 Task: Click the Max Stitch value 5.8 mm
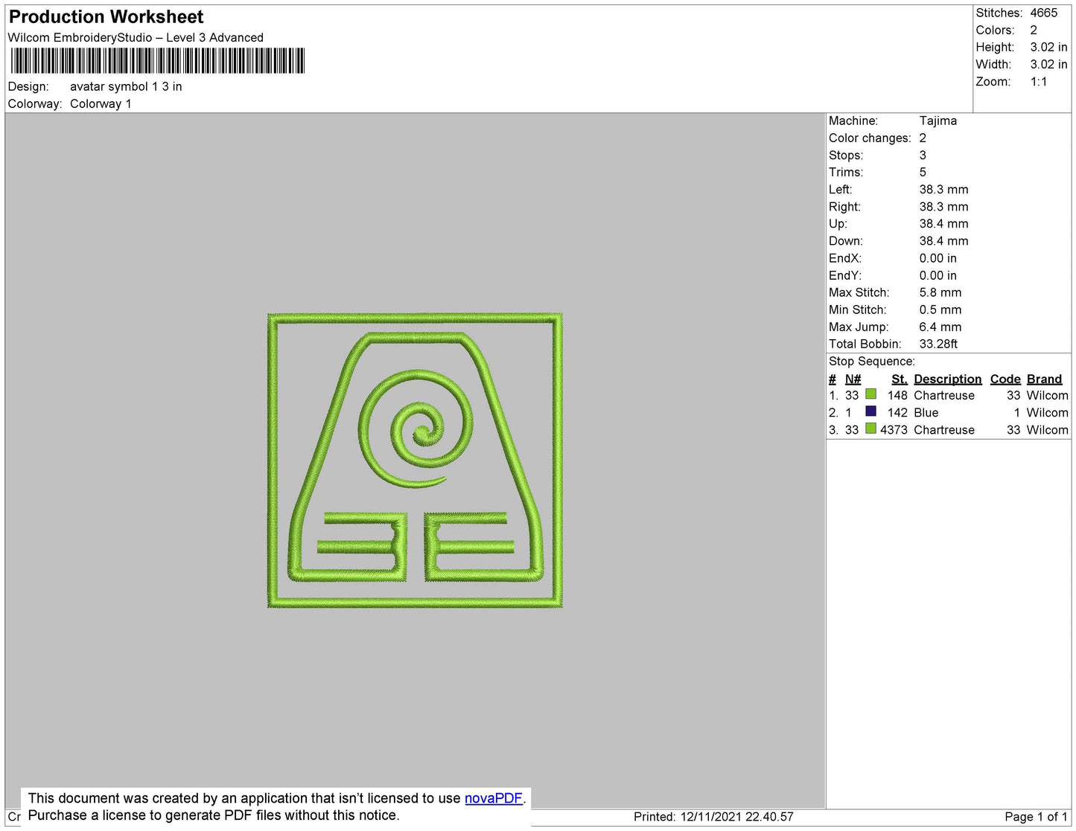tap(940, 292)
